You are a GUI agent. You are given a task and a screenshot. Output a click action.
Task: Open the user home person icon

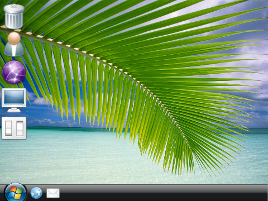(14, 44)
